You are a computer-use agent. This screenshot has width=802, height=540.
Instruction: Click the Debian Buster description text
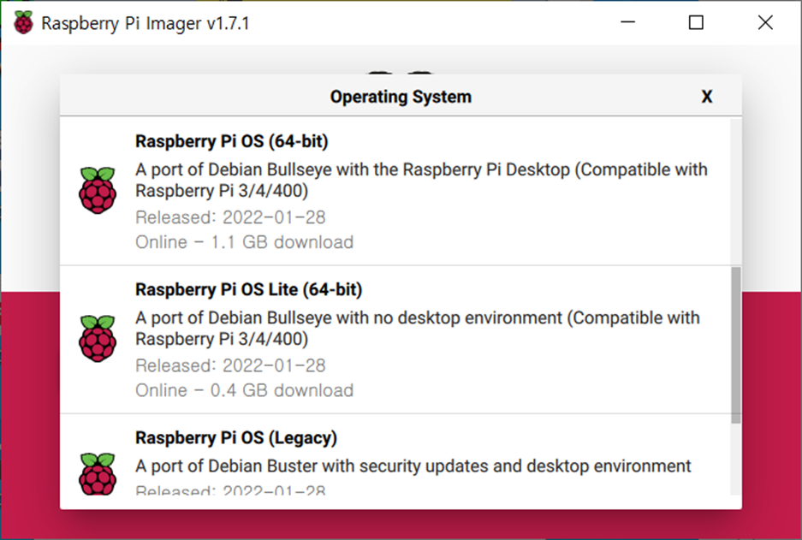pyautogui.click(x=413, y=466)
